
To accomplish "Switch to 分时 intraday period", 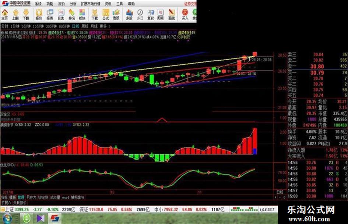I will (5, 26).
